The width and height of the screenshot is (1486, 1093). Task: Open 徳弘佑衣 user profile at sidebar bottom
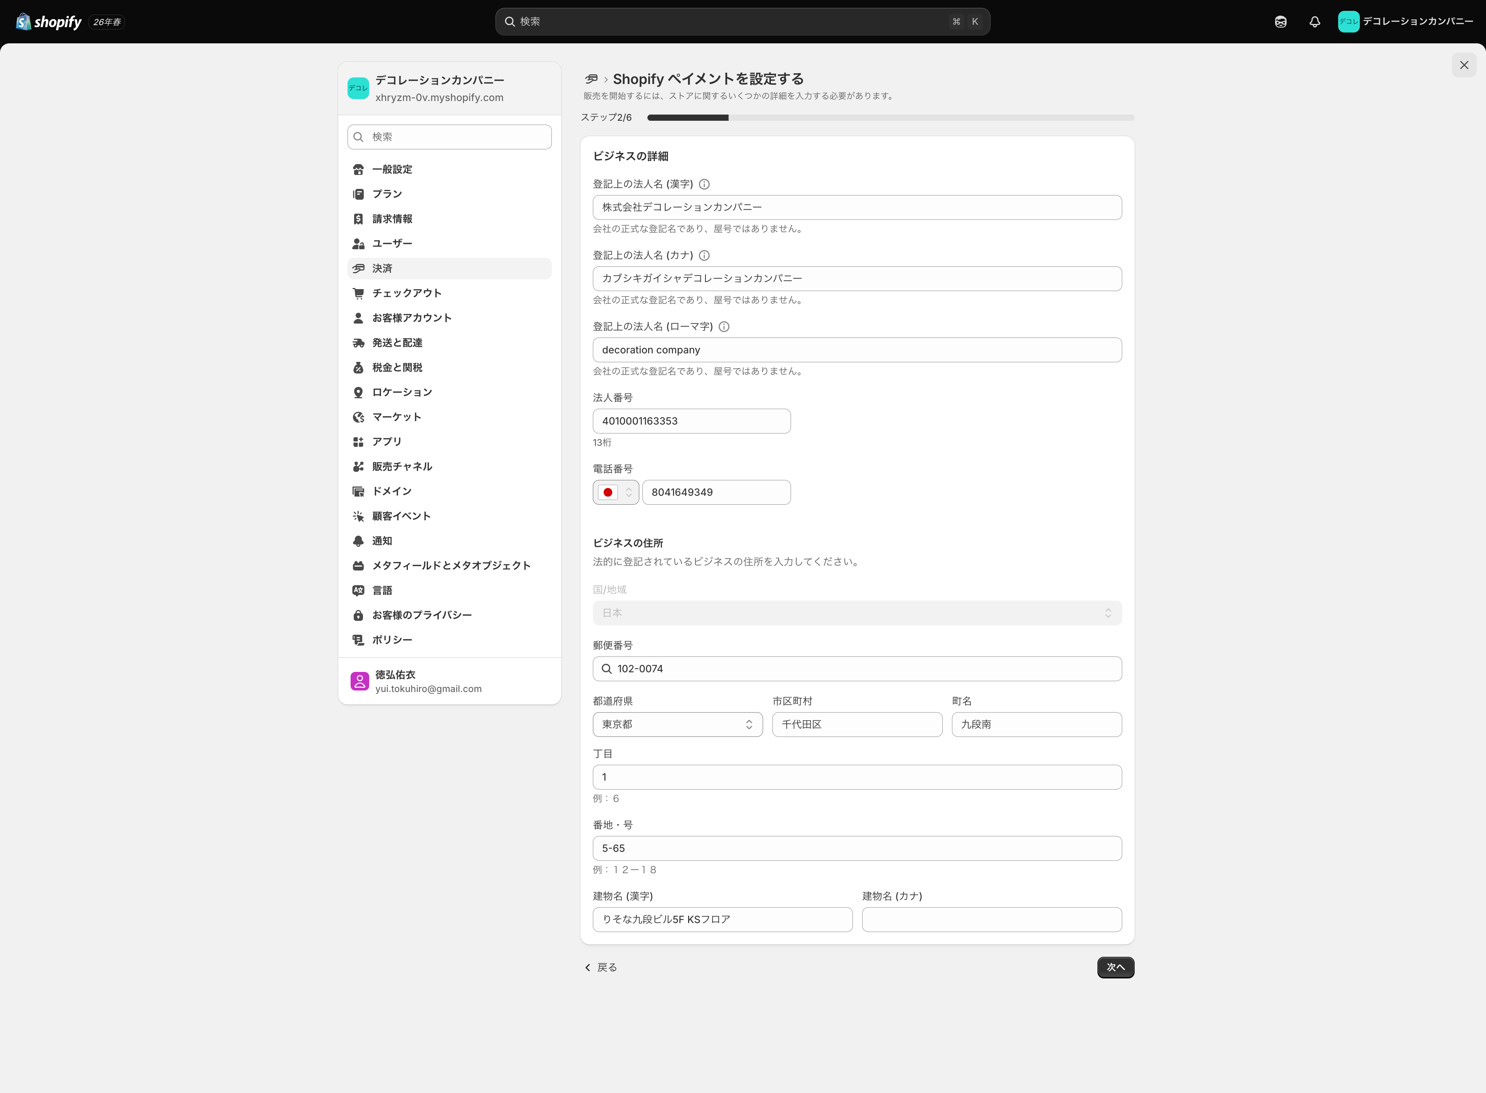click(x=450, y=682)
